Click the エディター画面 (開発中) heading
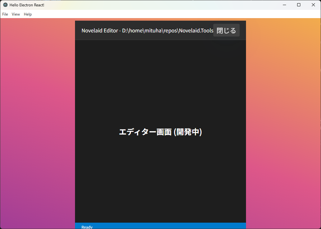 pos(160,132)
